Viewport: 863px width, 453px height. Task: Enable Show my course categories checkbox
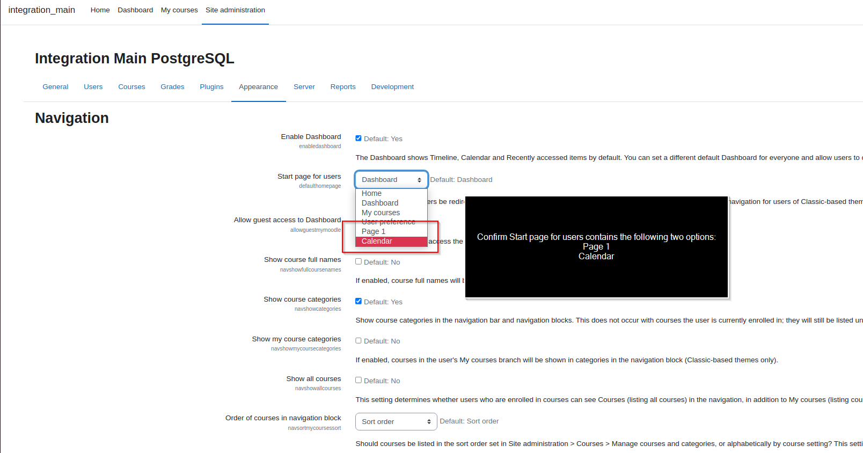[x=359, y=340]
